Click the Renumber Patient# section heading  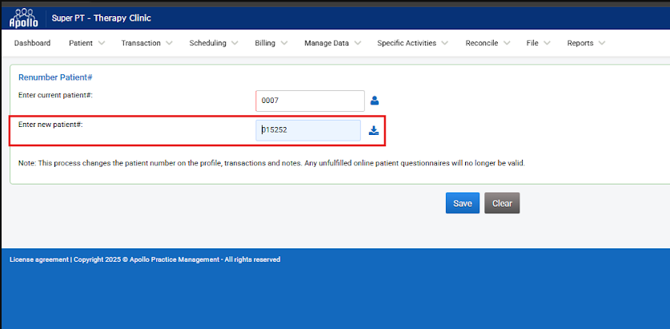(55, 77)
